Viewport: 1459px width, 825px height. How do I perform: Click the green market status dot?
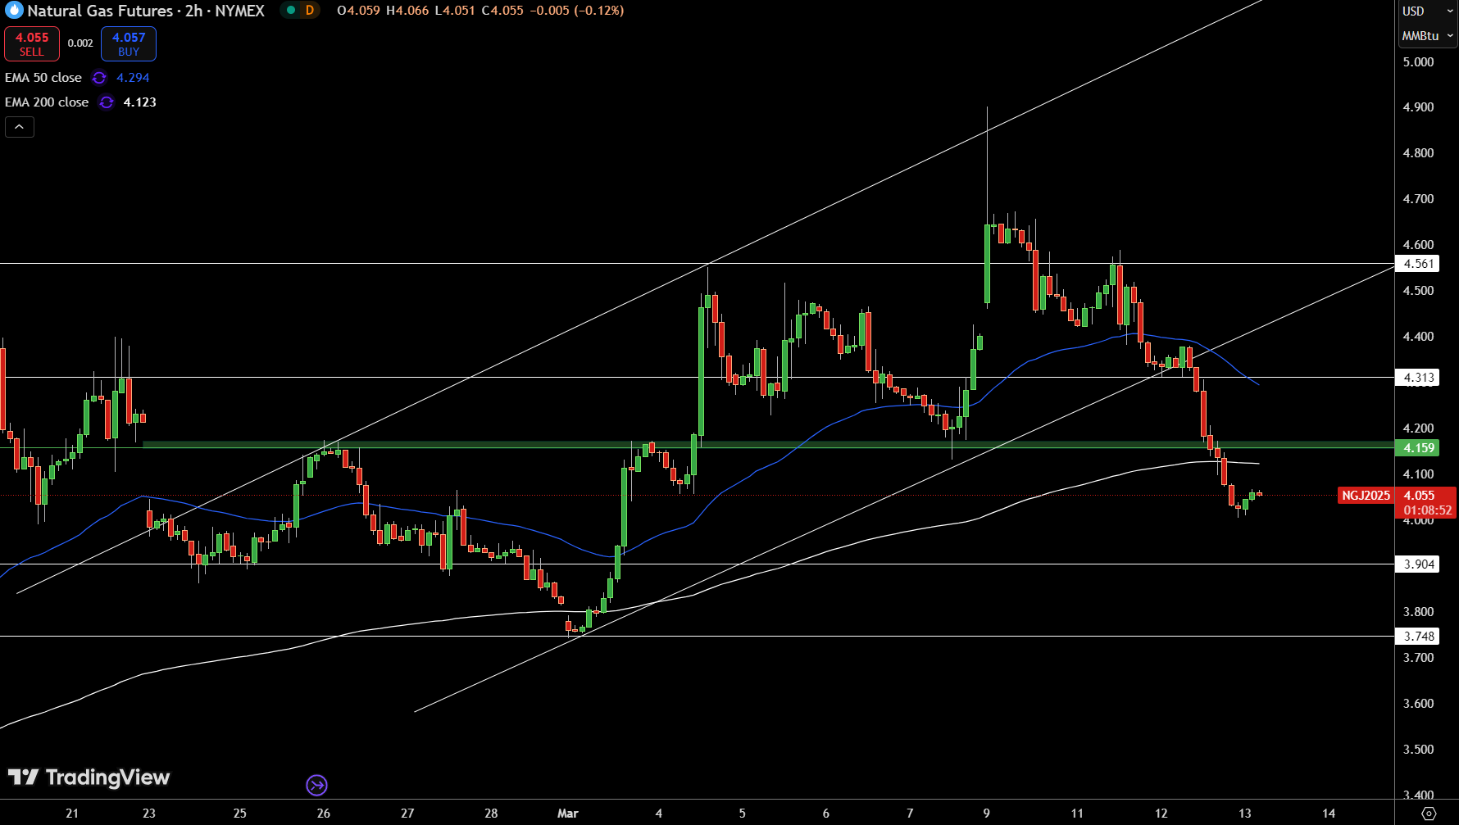[x=290, y=11]
